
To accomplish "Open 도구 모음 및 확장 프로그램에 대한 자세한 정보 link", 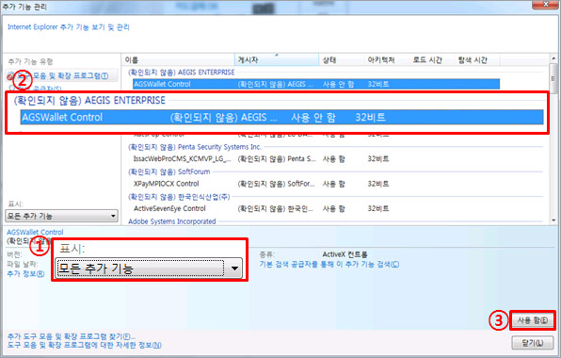I will [x=85, y=345].
